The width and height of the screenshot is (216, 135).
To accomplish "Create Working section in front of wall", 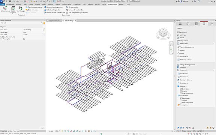I will pos(54,12).
